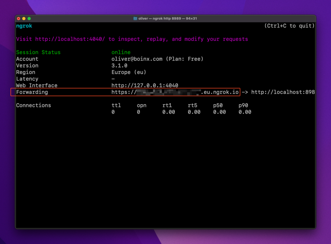
Task: Click the folder icon in the title bar
Action: pos(135,19)
